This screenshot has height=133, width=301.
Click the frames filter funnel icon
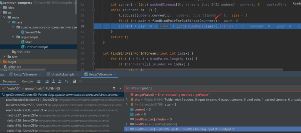click(x=114, y=88)
